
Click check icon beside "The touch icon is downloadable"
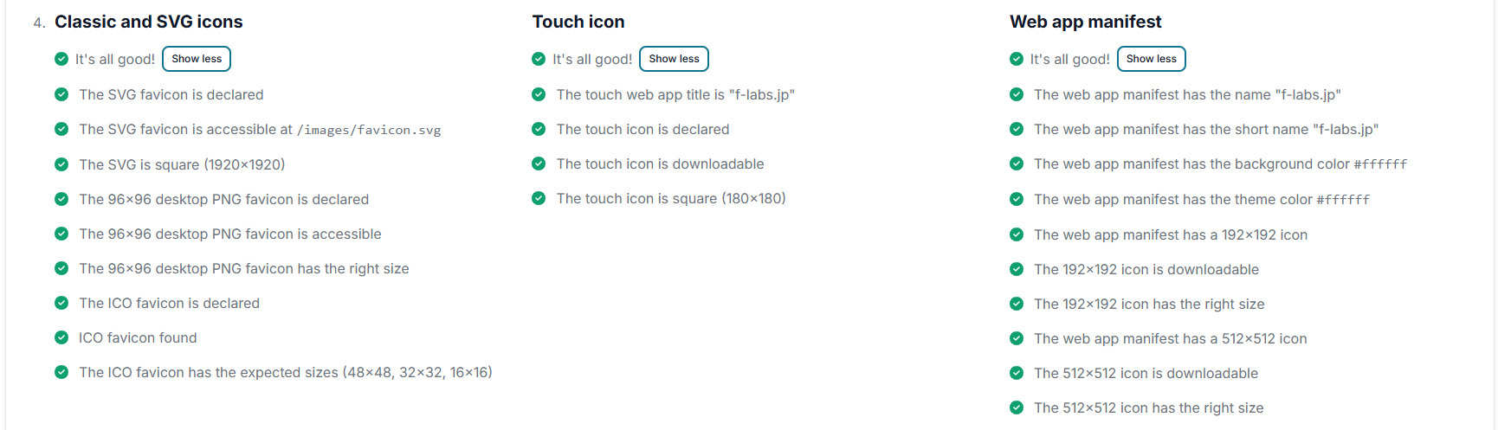pos(539,164)
